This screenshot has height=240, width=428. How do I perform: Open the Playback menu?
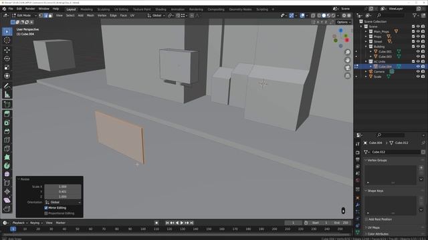click(x=20, y=223)
